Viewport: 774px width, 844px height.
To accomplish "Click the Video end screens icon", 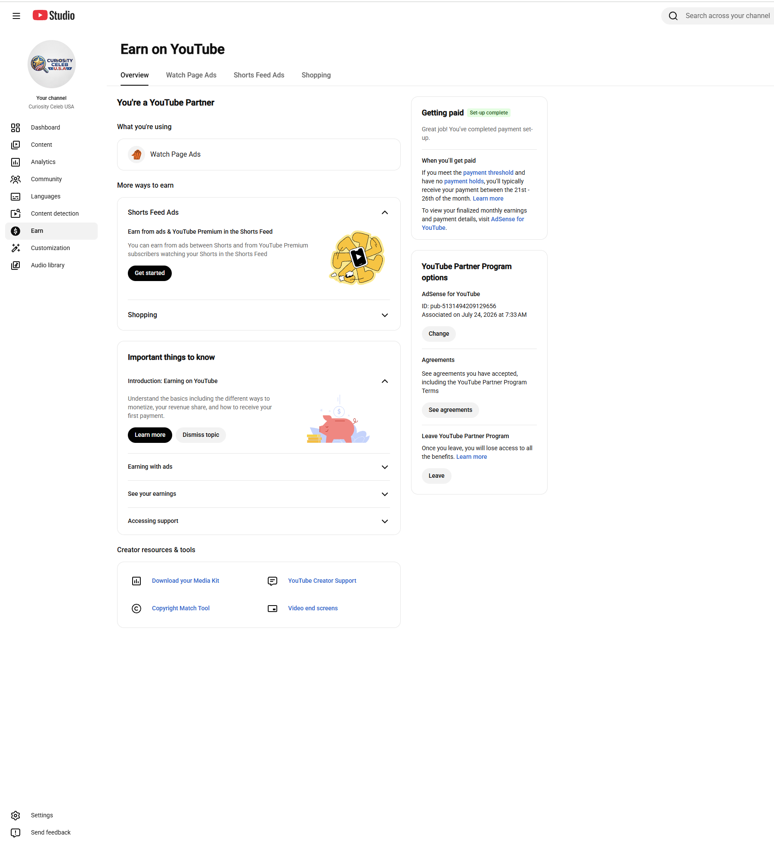I will tap(272, 608).
